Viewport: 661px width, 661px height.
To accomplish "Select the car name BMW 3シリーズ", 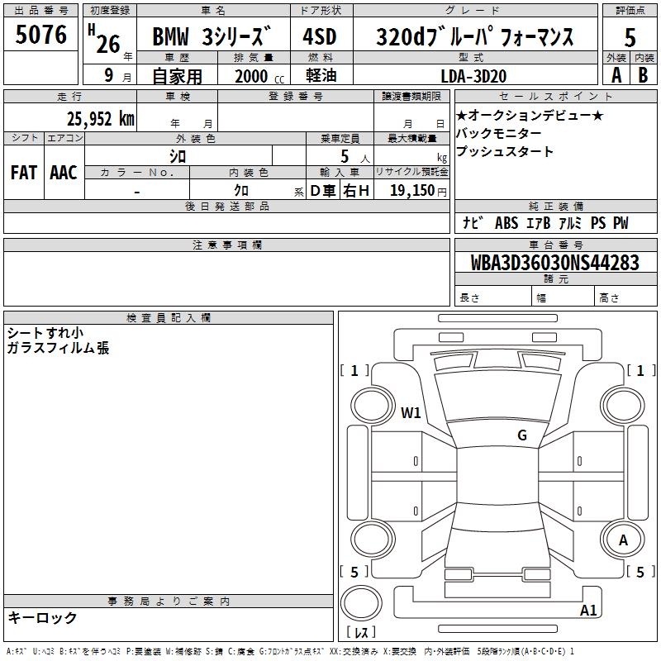I will pos(212,38).
